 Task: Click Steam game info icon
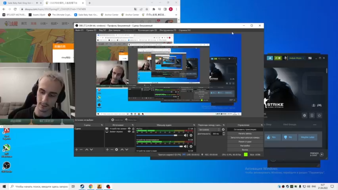point(312,115)
